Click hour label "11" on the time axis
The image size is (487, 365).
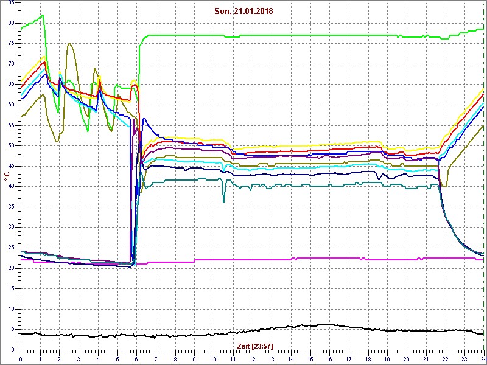(x=233, y=358)
